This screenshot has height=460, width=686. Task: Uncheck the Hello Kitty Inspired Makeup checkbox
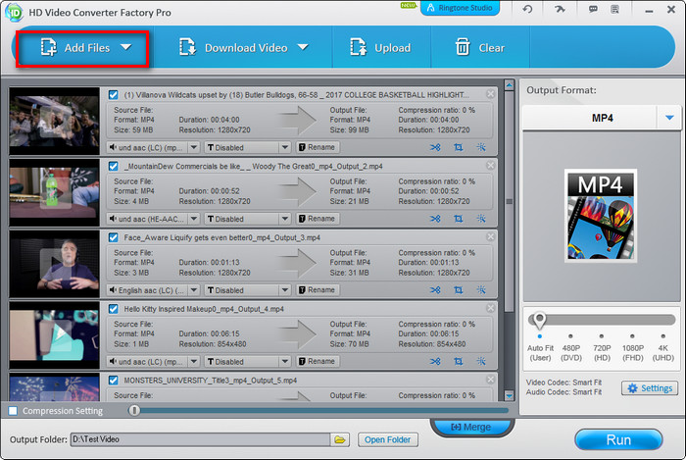coord(114,309)
